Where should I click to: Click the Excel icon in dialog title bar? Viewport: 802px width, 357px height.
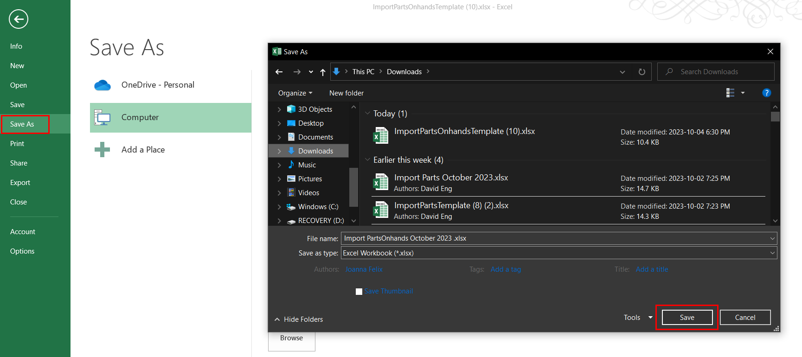coord(277,51)
